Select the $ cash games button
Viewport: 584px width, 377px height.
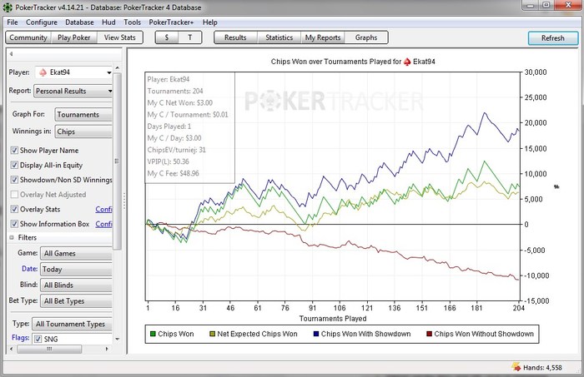coord(167,37)
